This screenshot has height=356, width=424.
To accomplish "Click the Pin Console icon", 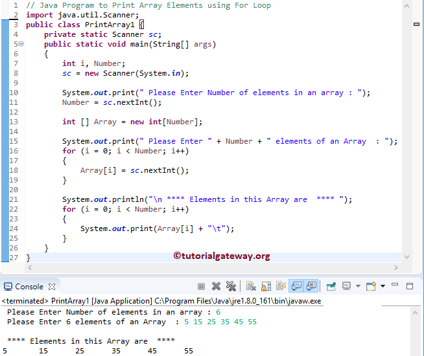I will click(331, 286).
